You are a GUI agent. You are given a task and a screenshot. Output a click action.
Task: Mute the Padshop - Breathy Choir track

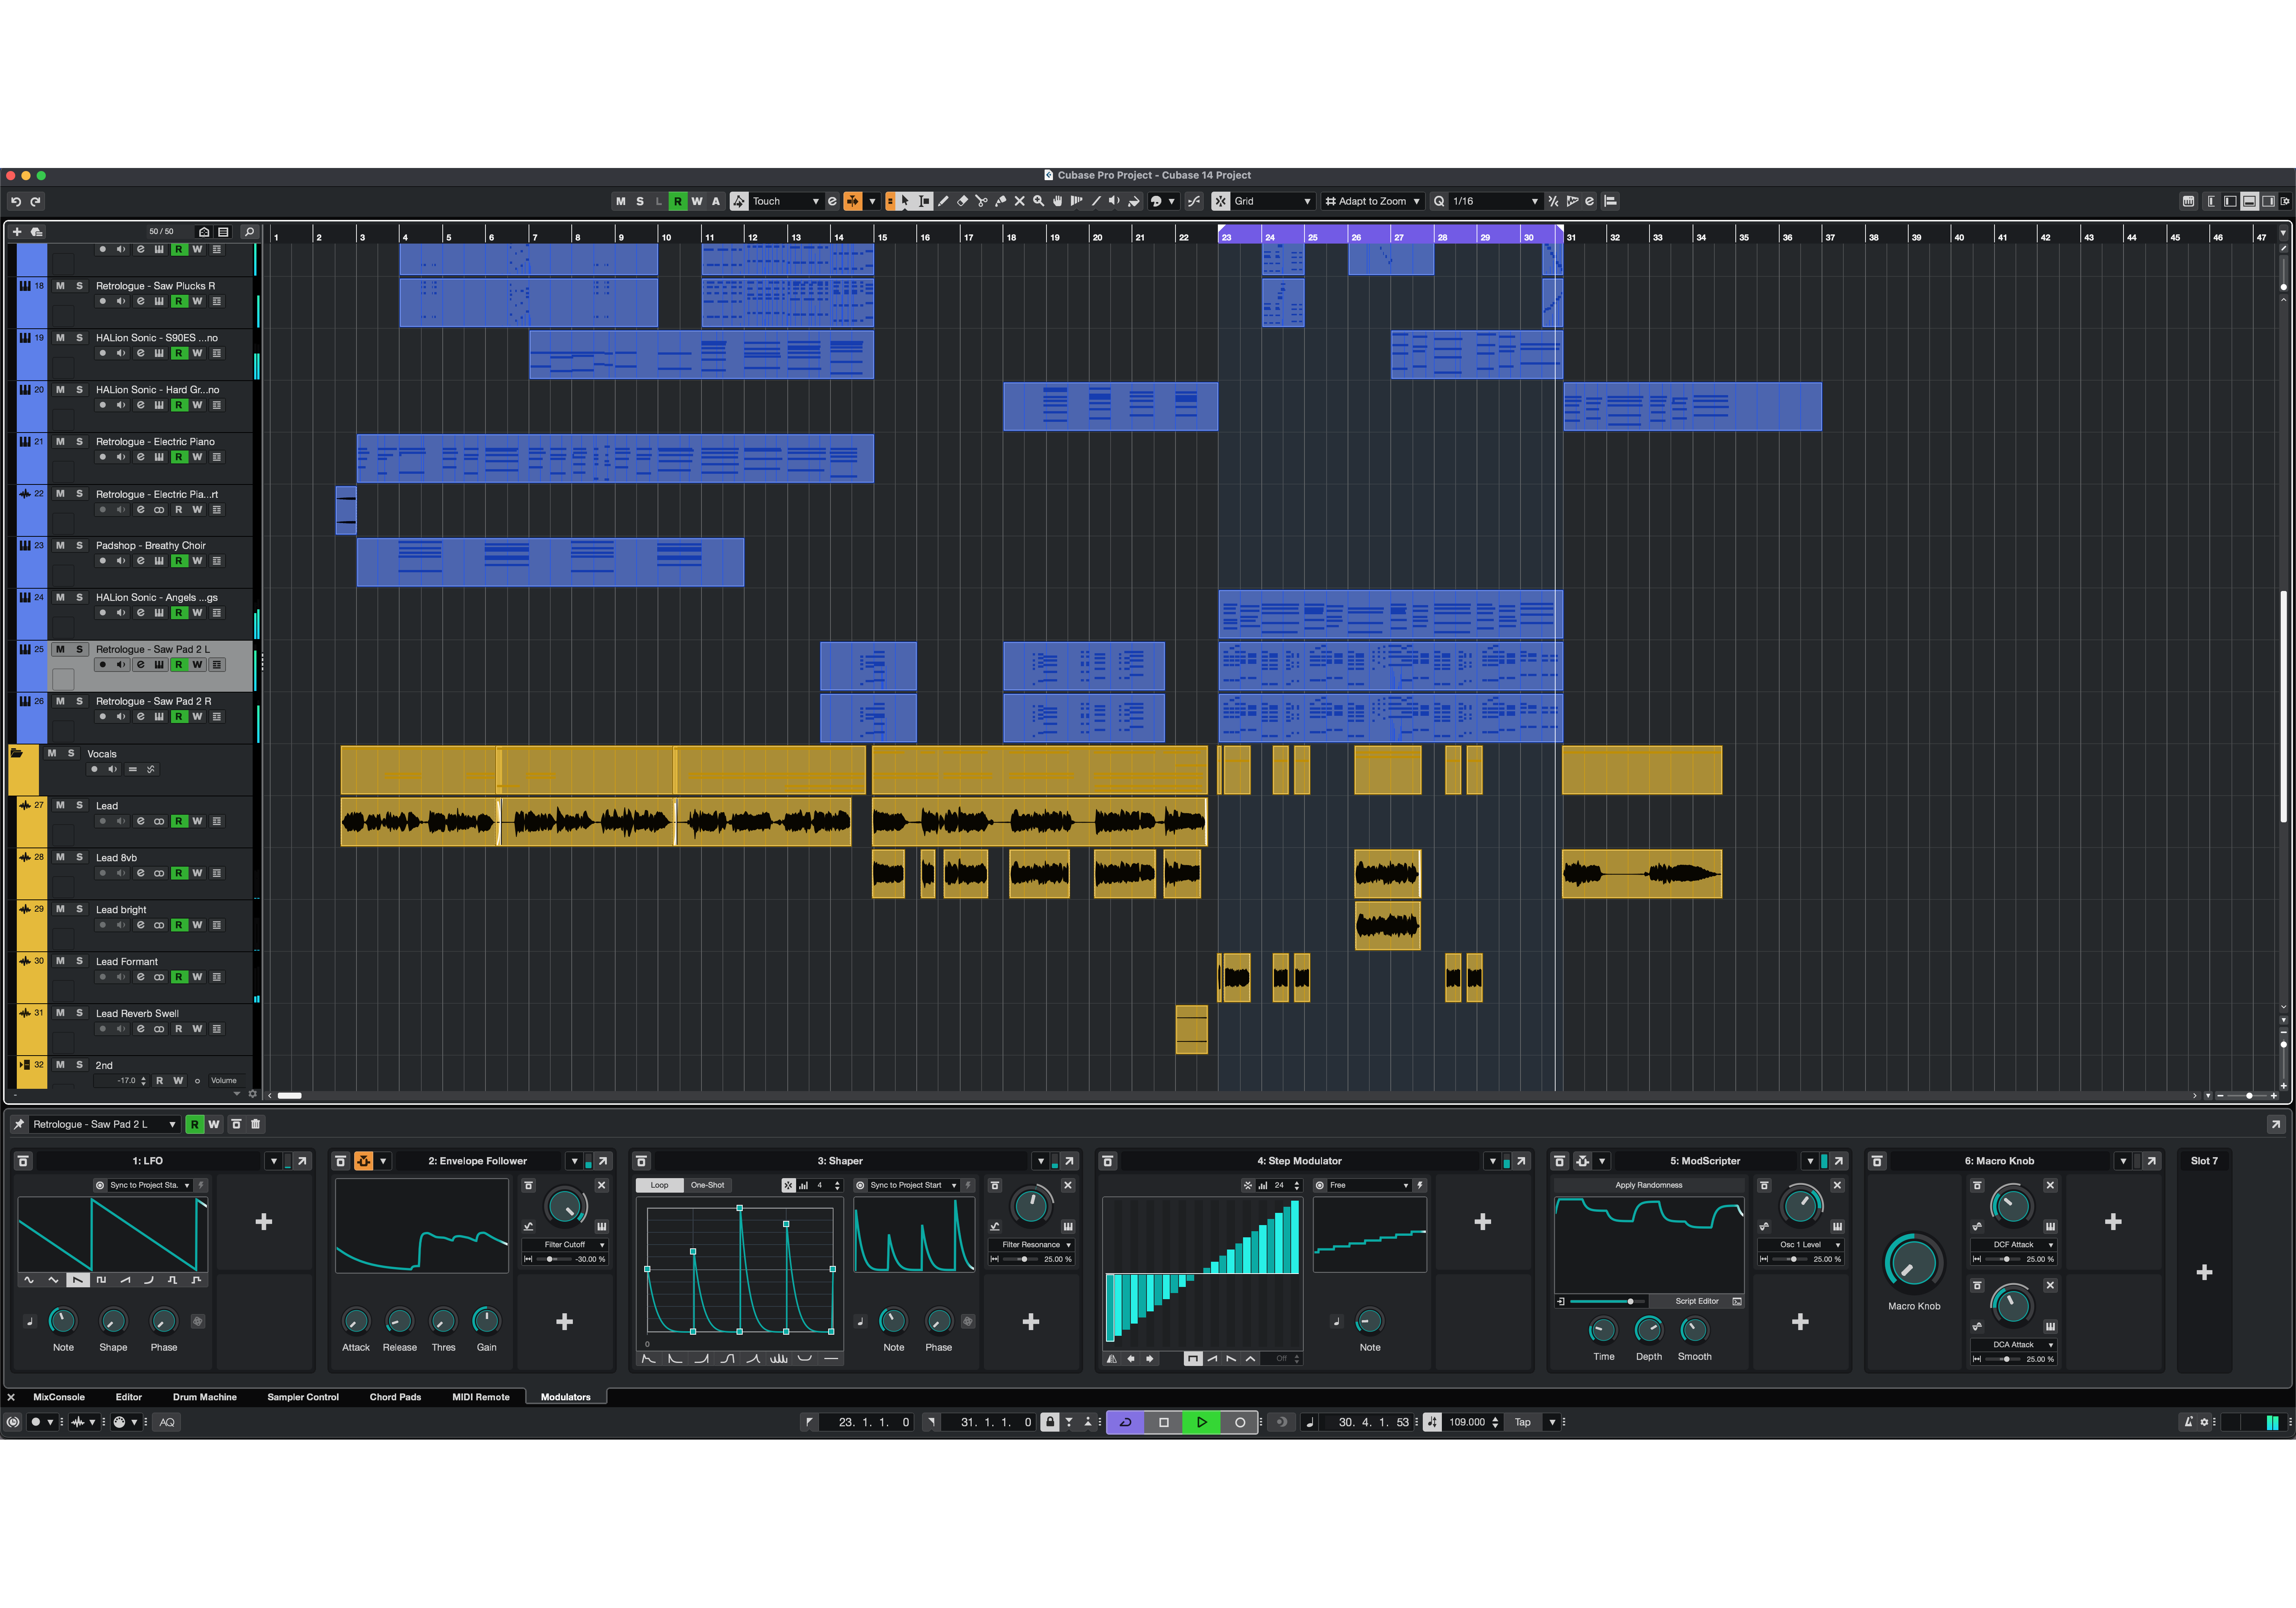point(60,545)
